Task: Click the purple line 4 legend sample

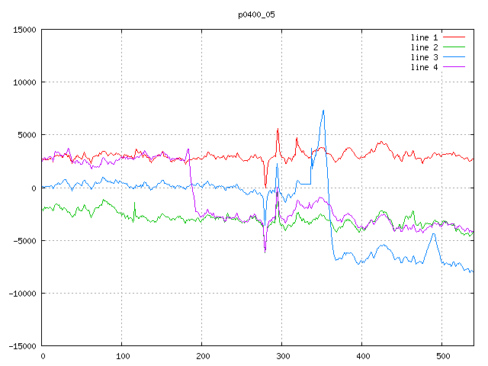Action: tap(454, 67)
